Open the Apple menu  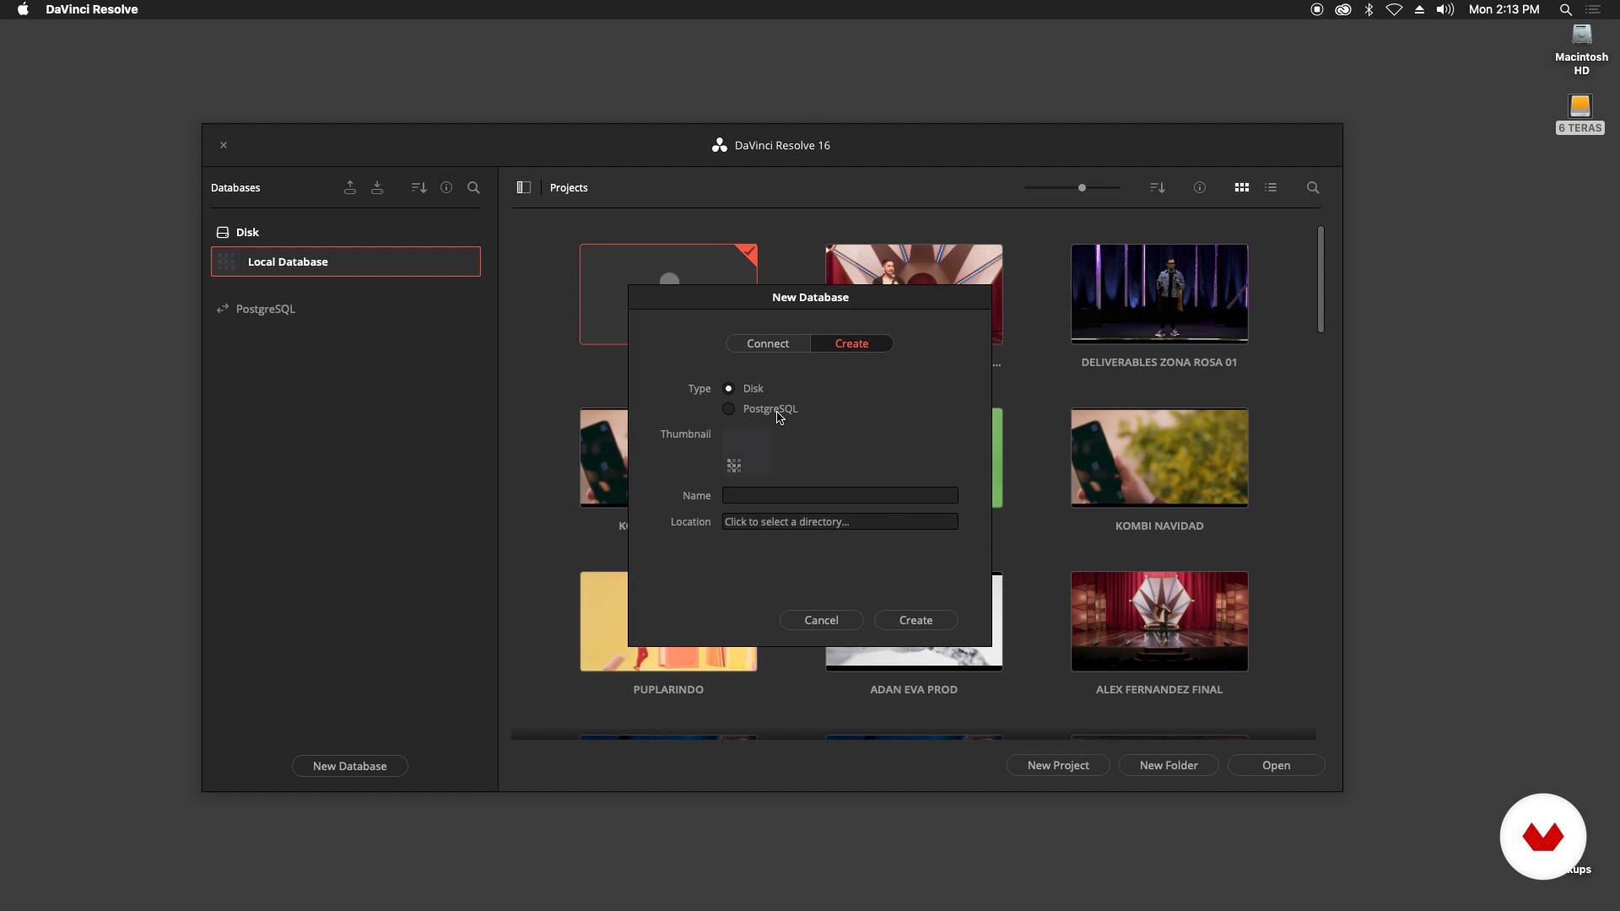(23, 9)
